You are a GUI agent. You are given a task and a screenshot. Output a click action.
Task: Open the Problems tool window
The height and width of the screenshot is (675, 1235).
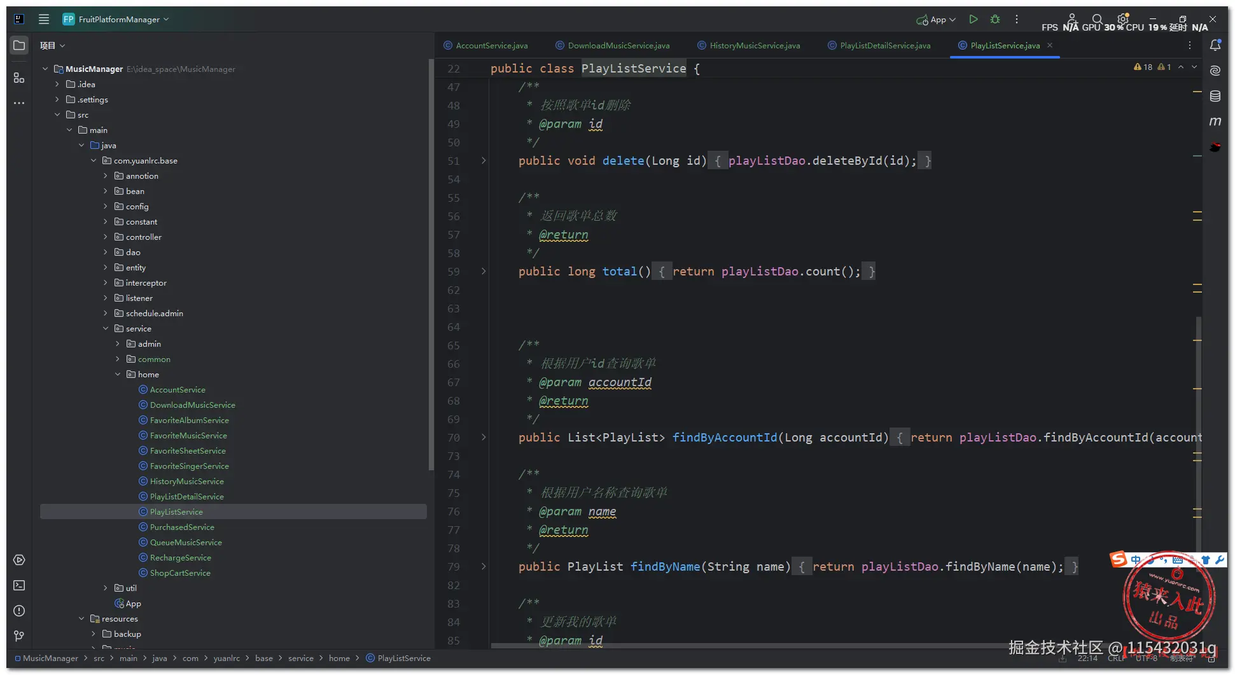tap(19, 611)
